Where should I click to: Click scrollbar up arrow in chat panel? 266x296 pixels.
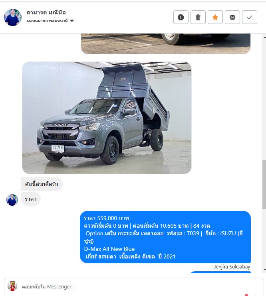(264, 37)
